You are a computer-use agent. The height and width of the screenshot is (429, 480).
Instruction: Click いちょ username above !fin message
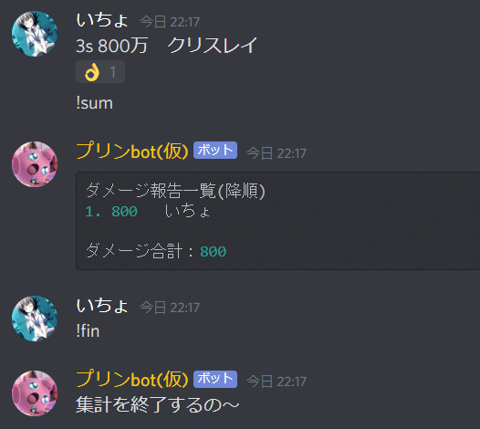102,306
